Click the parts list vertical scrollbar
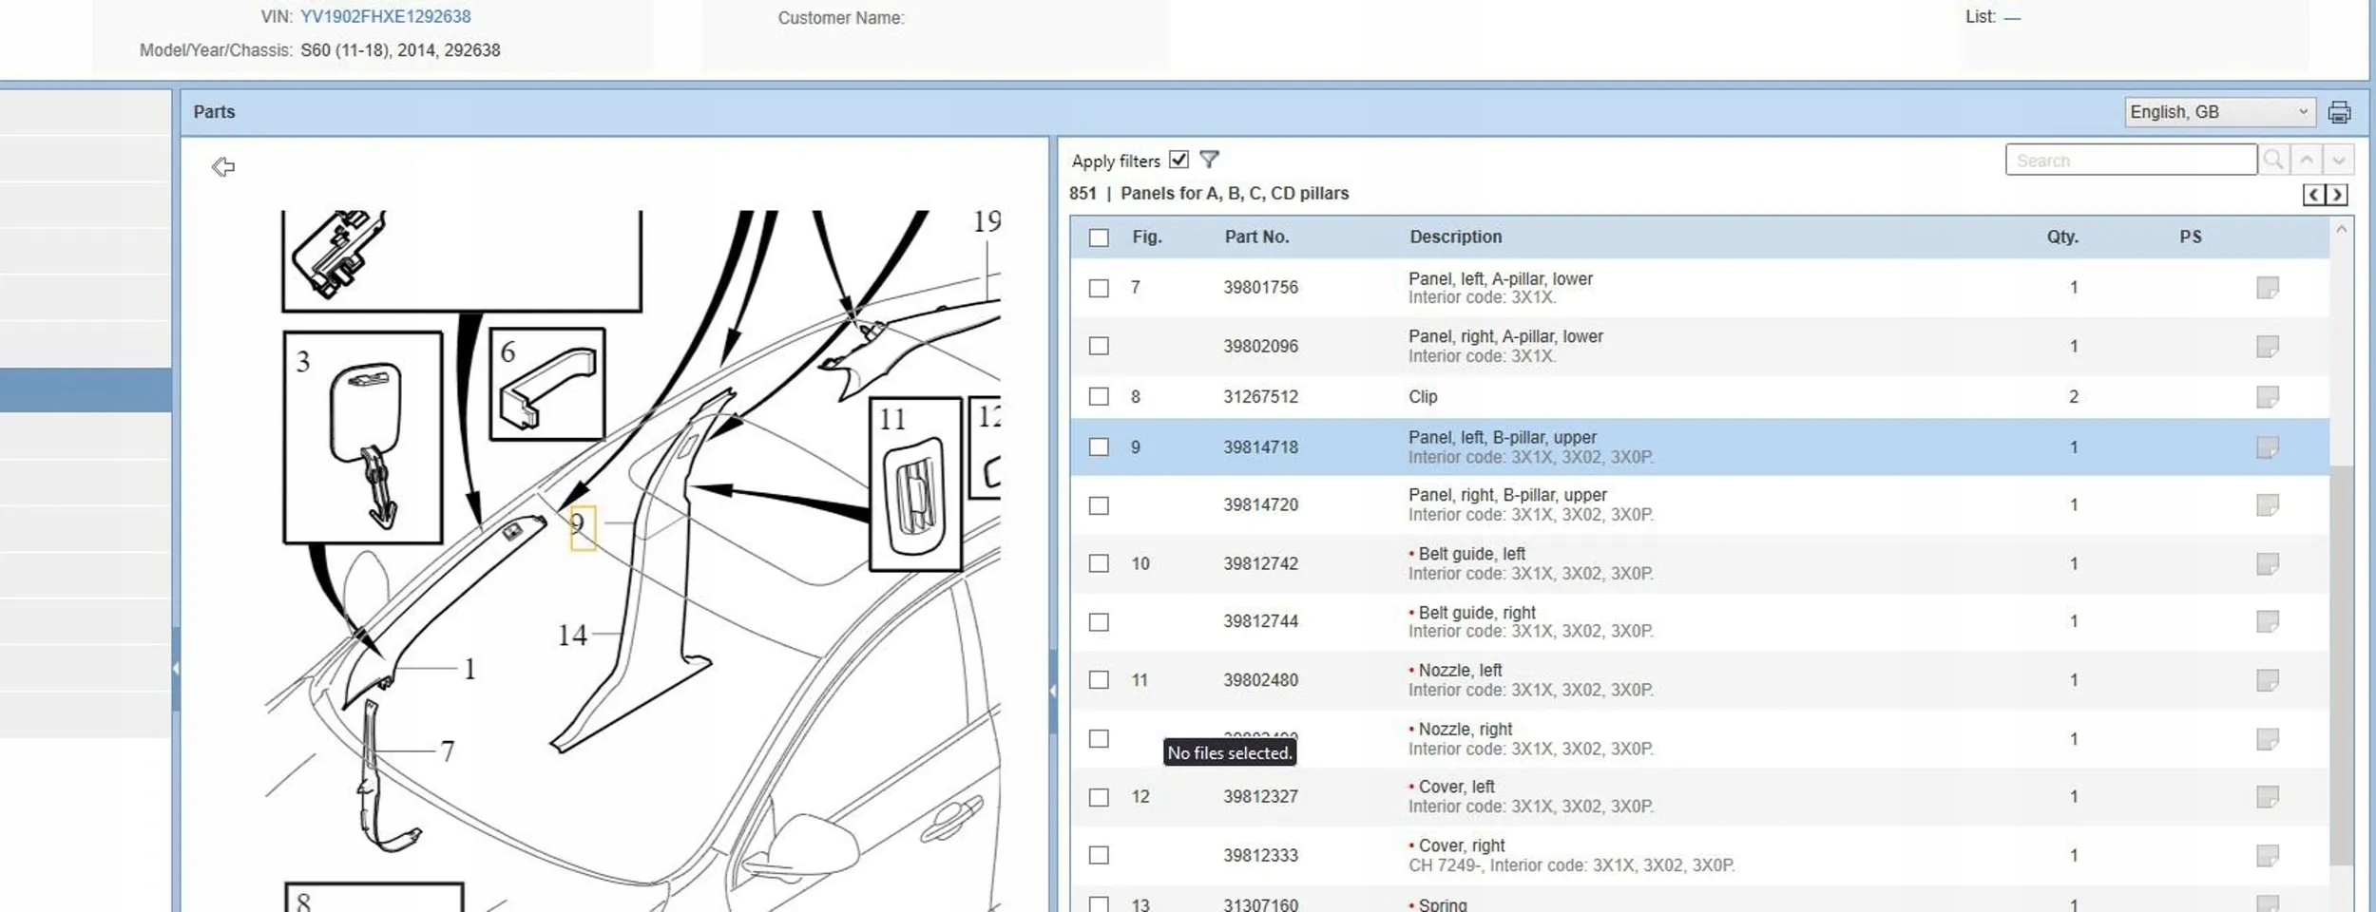Image resolution: width=2376 pixels, height=912 pixels. pyautogui.click(x=2341, y=665)
